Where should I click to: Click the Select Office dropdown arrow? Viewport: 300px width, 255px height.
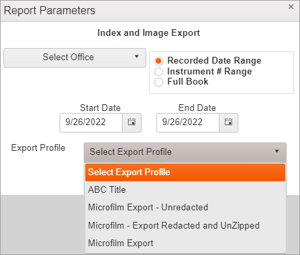(x=137, y=57)
